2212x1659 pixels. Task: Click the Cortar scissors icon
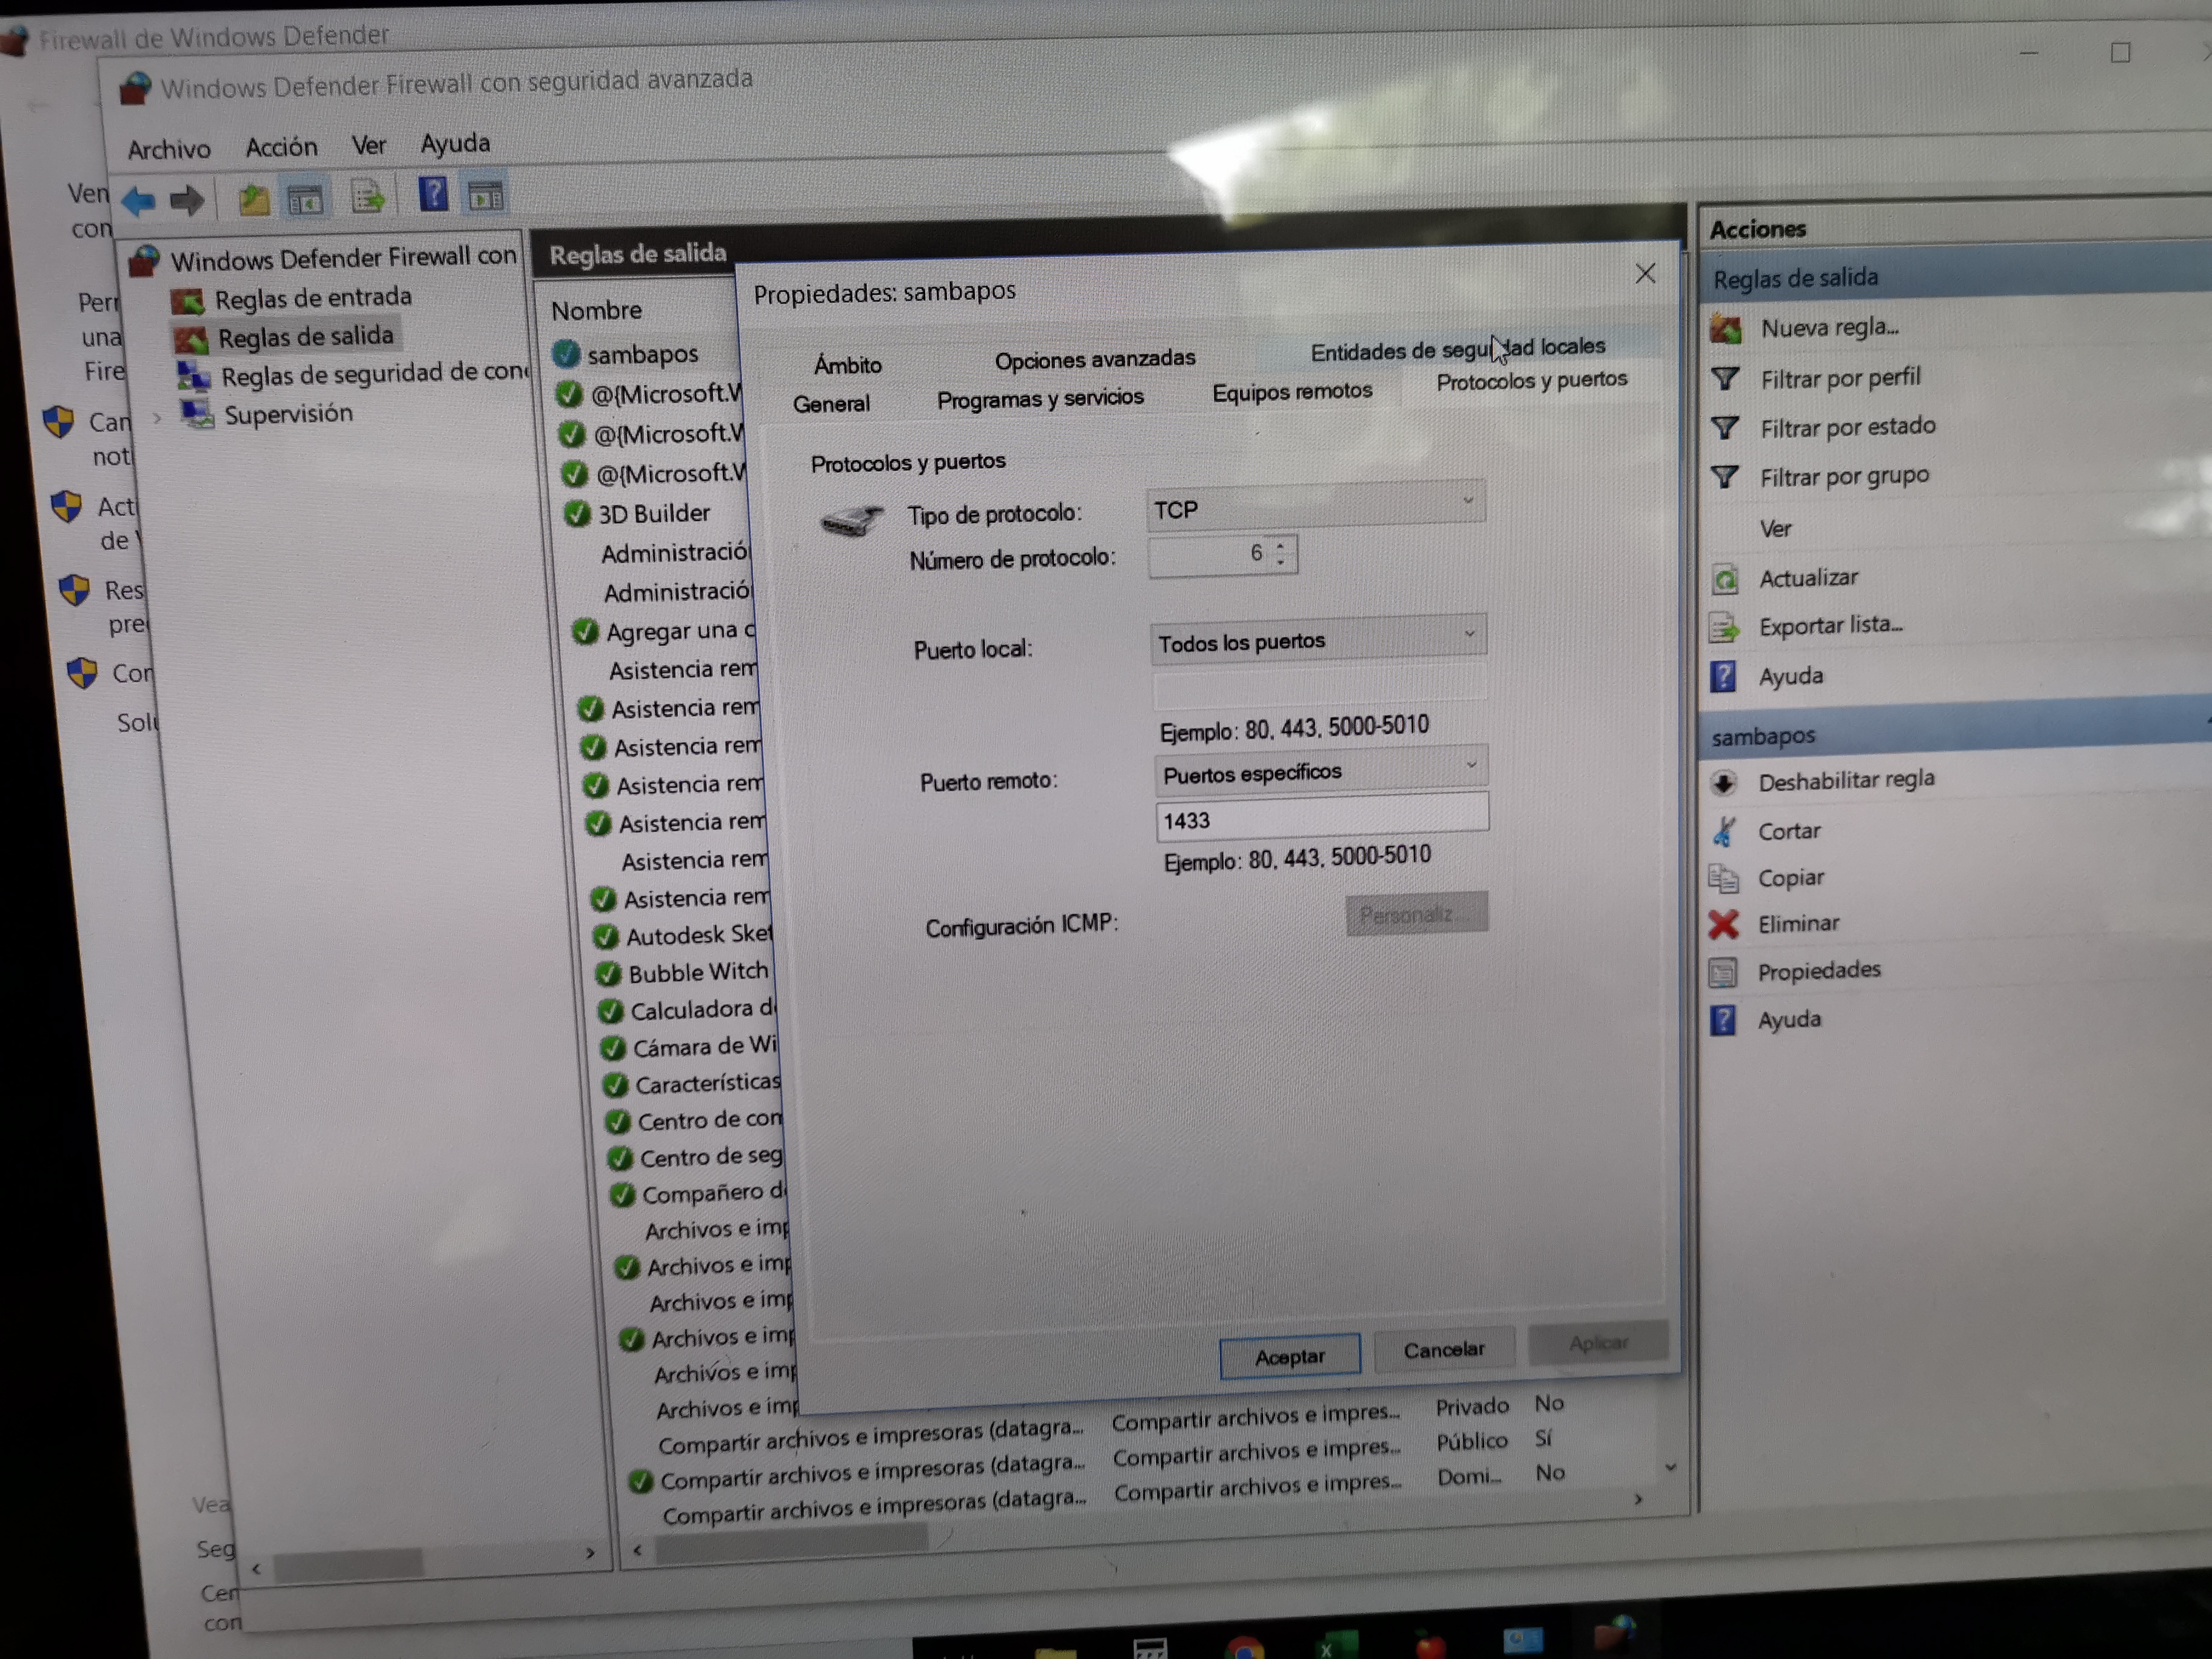1724,831
